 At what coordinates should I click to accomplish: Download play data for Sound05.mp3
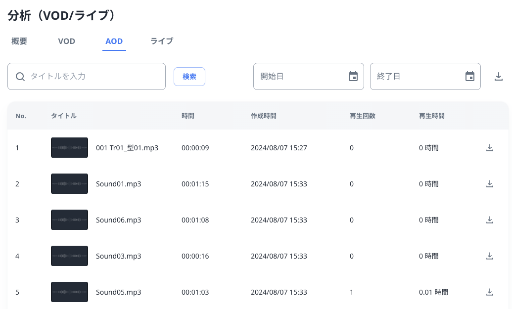tap(490, 292)
